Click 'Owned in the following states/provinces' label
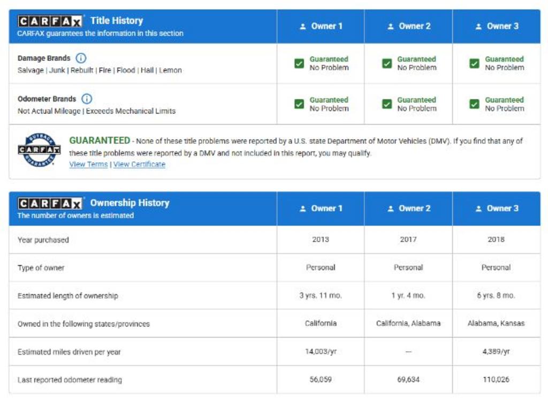Image resolution: width=548 pixels, height=401 pixels. [x=83, y=324]
